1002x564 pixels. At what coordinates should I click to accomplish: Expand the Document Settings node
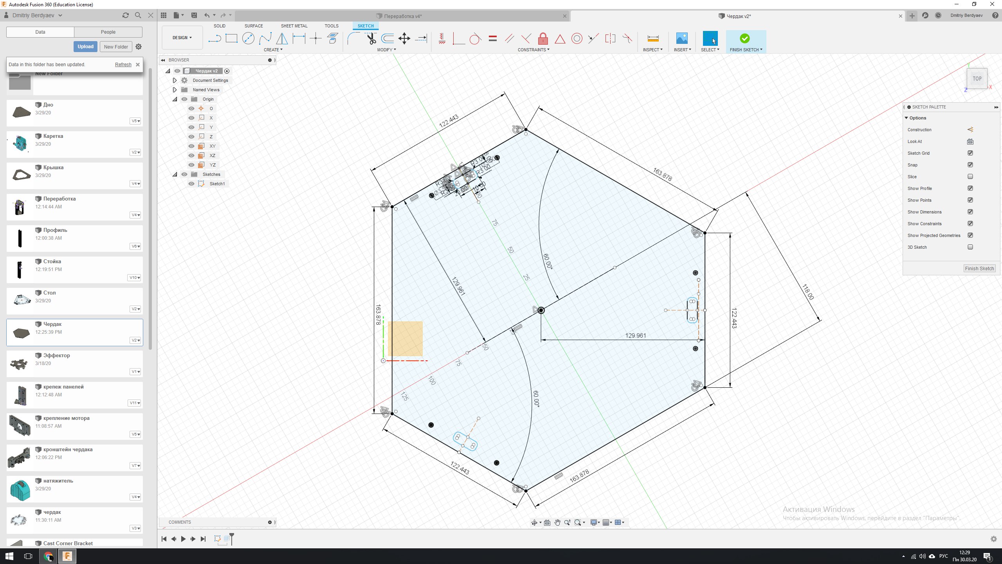(175, 80)
